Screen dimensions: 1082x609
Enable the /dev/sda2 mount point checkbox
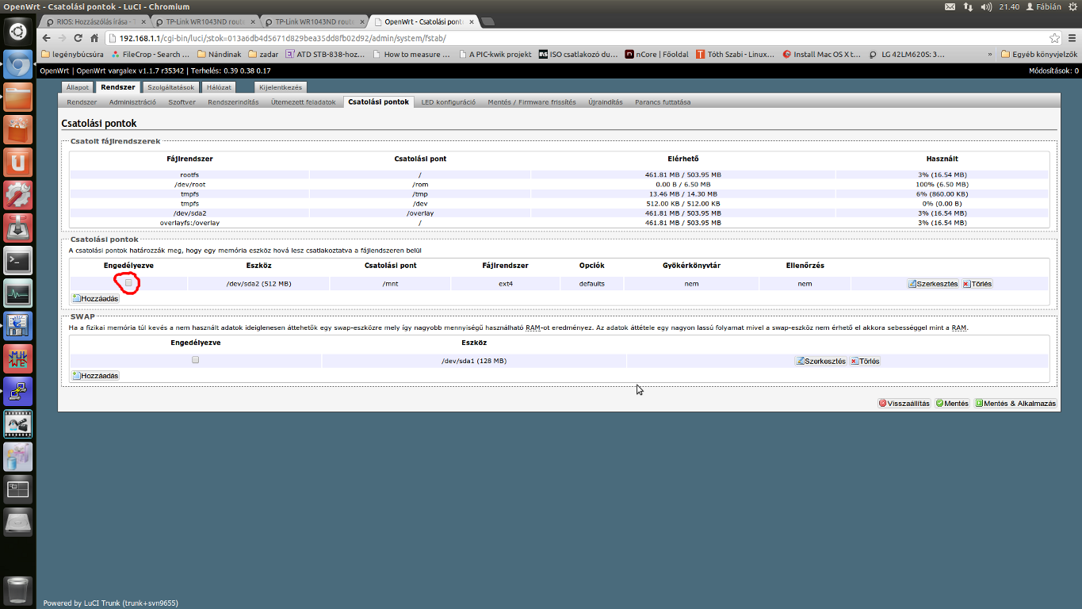pos(129,283)
